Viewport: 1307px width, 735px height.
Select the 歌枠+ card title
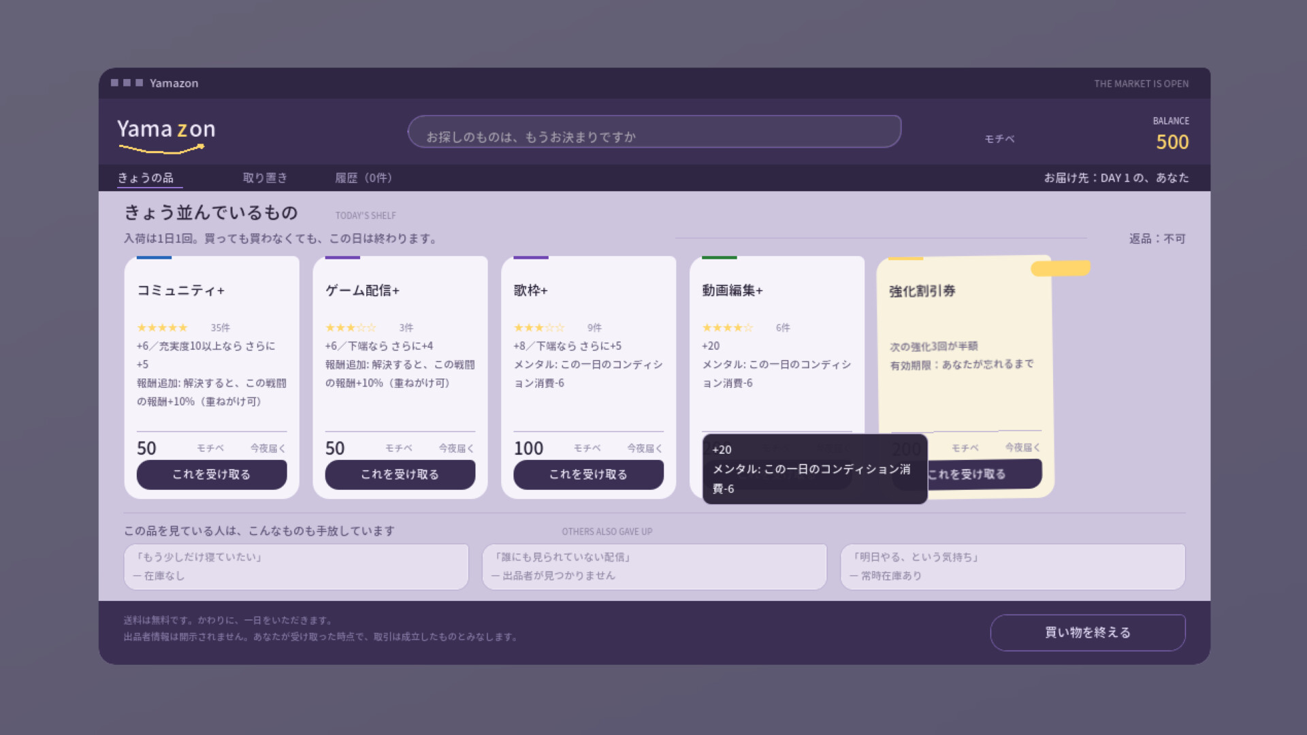531,291
